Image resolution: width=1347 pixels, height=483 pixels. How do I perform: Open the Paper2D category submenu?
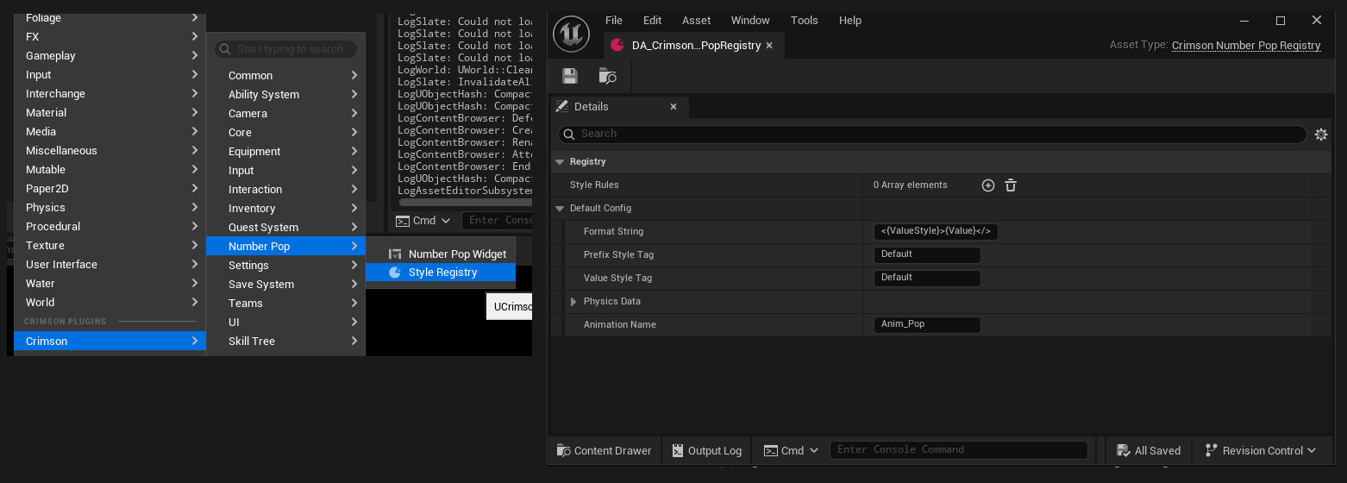pos(110,189)
